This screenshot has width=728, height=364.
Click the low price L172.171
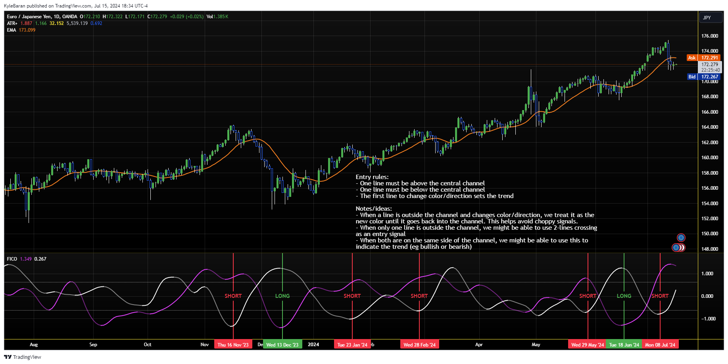coord(135,17)
